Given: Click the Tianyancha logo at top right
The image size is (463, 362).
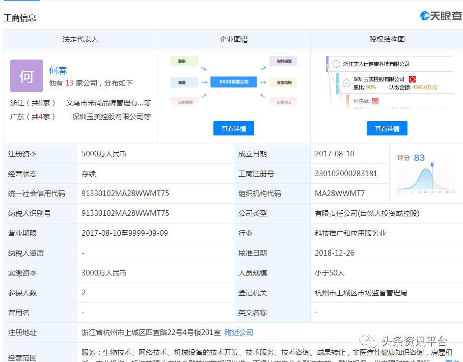Looking at the screenshot, I should click(x=441, y=16).
